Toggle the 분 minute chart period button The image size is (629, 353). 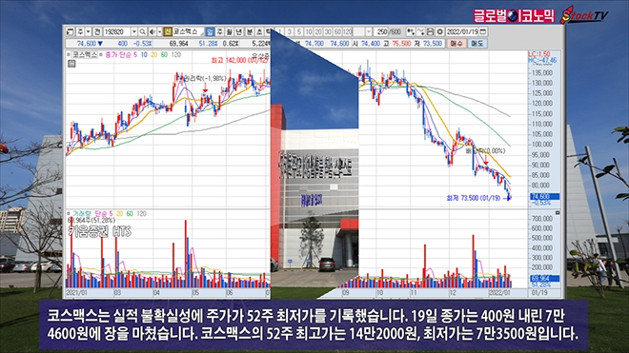tap(250, 32)
